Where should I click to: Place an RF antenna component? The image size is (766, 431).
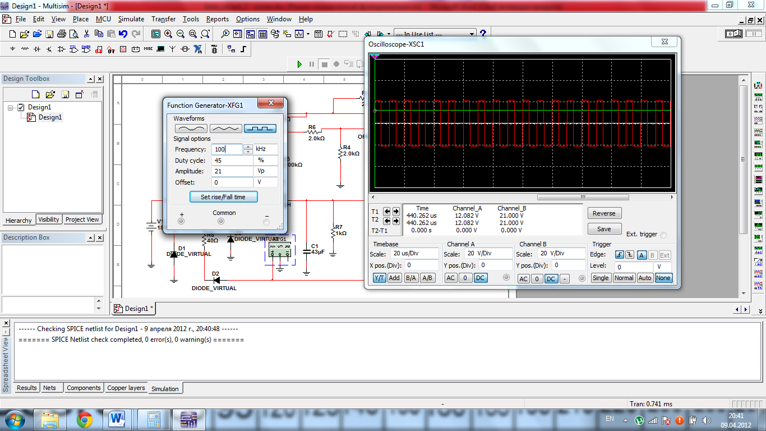pos(173,49)
